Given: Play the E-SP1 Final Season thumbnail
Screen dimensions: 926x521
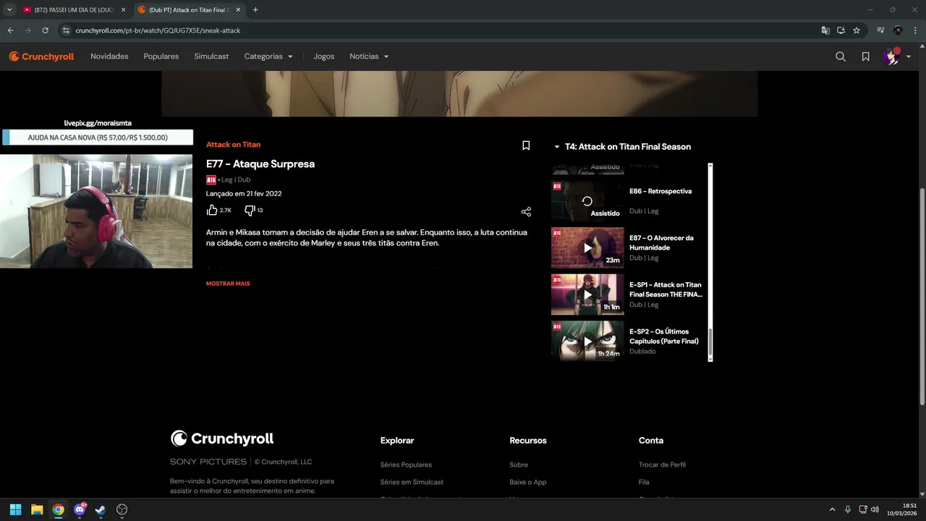Looking at the screenshot, I should click(x=587, y=295).
